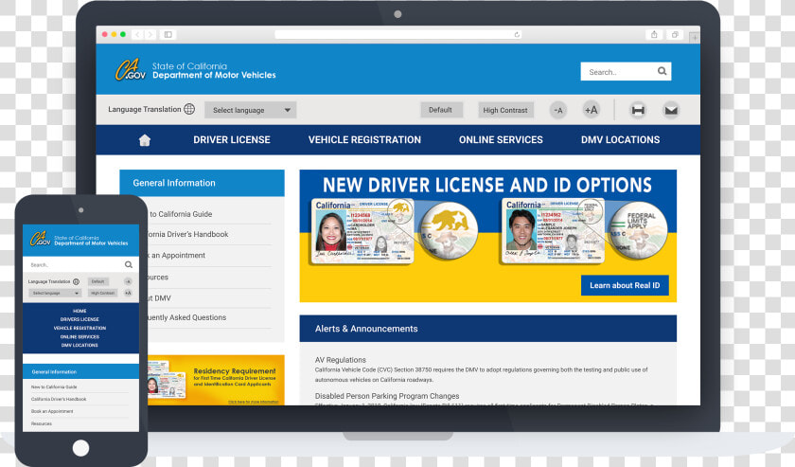Tap Book an Appointment on the phone

52,411
